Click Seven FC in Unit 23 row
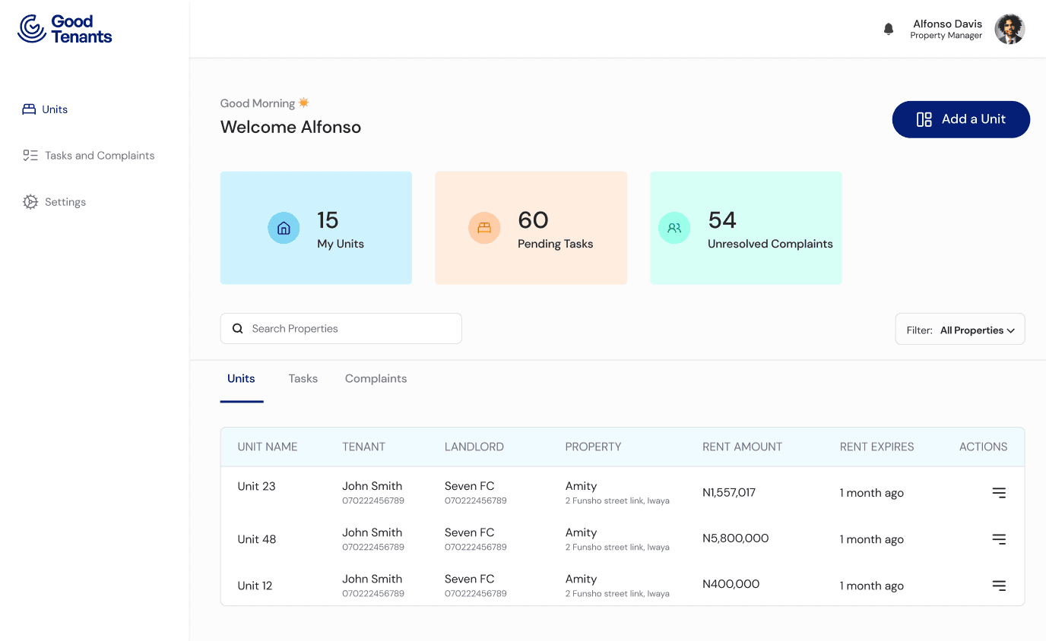Image resolution: width=1046 pixels, height=641 pixels. [x=469, y=486]
